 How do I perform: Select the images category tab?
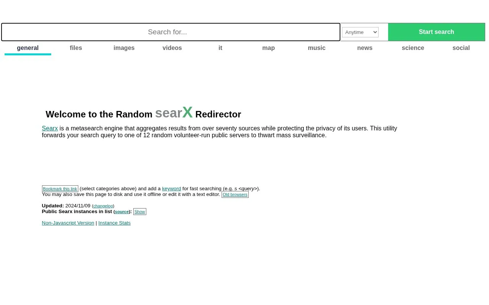click(124, 48)
